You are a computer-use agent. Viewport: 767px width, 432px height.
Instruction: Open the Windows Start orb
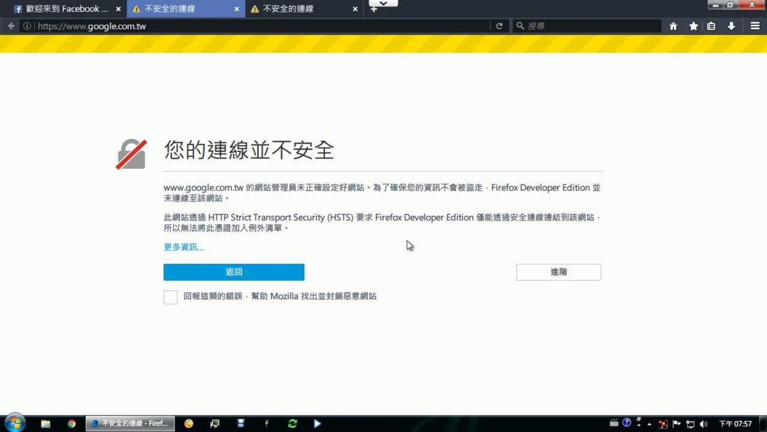pos(15,423)
